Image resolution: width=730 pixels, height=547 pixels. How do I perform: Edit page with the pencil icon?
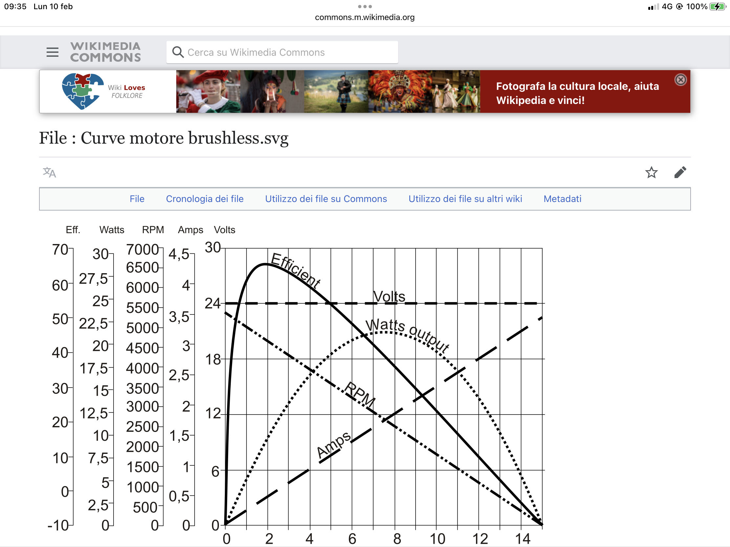click(680, 172)
